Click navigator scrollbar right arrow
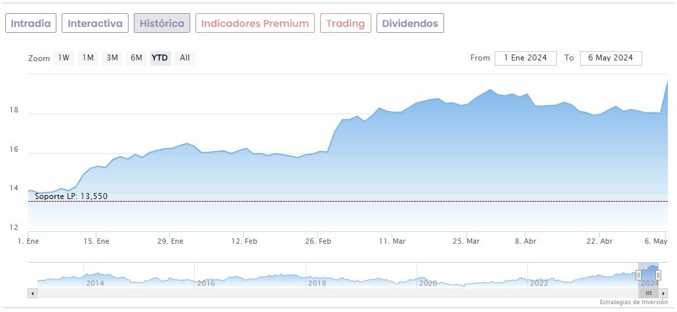 tap(664, 293)
